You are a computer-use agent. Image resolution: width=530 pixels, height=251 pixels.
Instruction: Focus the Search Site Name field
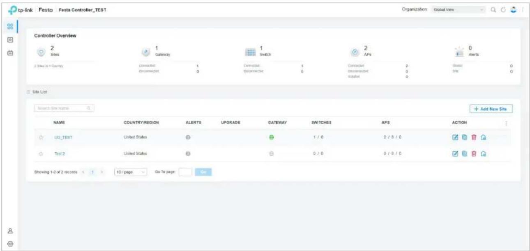[65, 108]
